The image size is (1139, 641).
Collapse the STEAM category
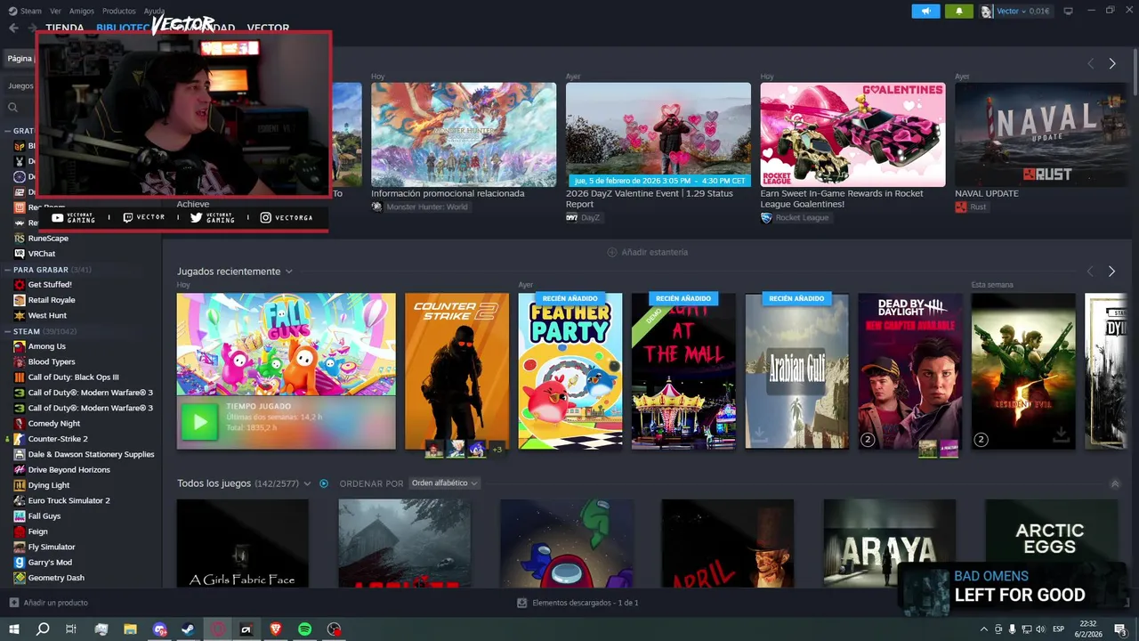point(7,331)
